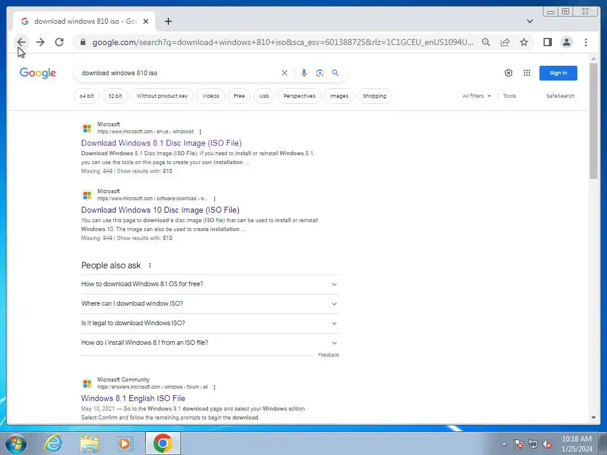
Task: Select the 'Without product key' filter chip
Action: click(162, 96)
